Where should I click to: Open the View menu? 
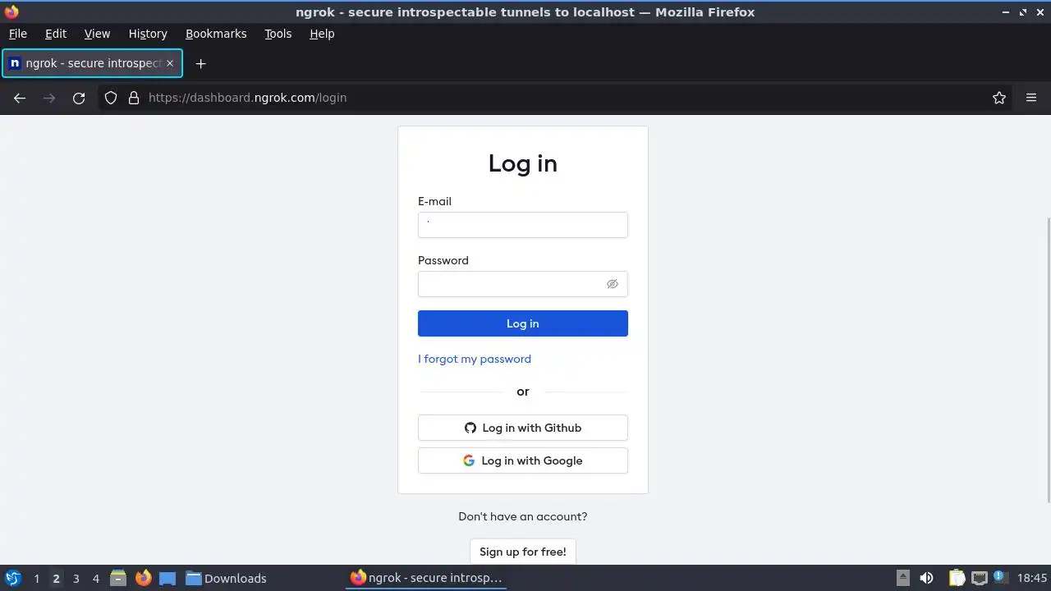pos(97,34)
